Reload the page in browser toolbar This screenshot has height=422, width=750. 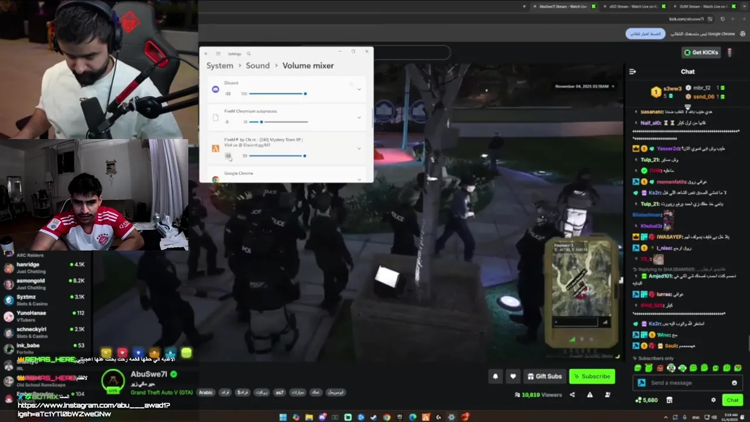(722, 19)
